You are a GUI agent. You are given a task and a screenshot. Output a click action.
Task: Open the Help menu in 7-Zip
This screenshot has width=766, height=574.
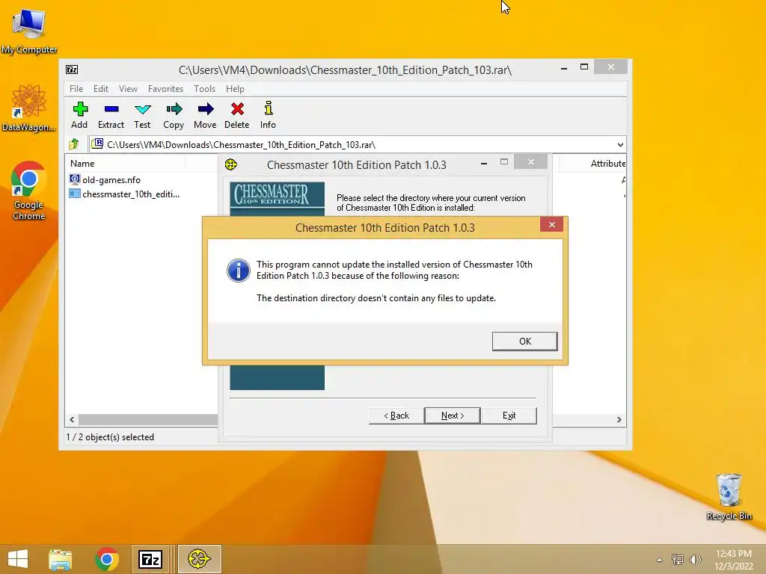tap(235, 89)
